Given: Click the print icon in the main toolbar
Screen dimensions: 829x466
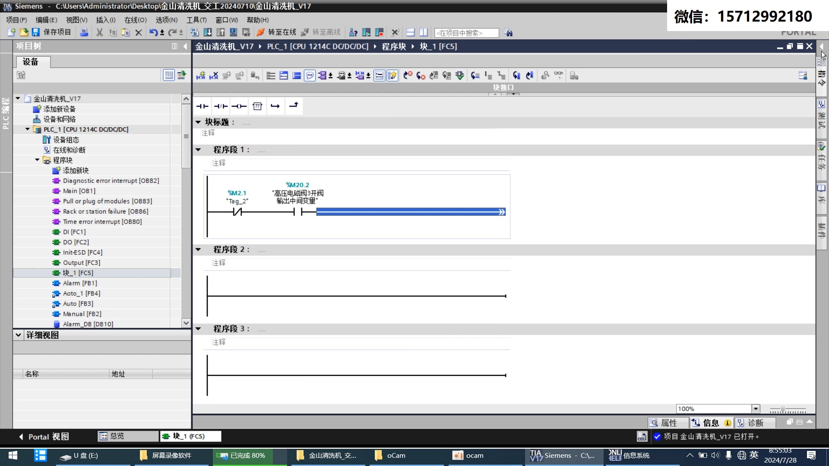Looking at the screenshot, I should point(84,32).
